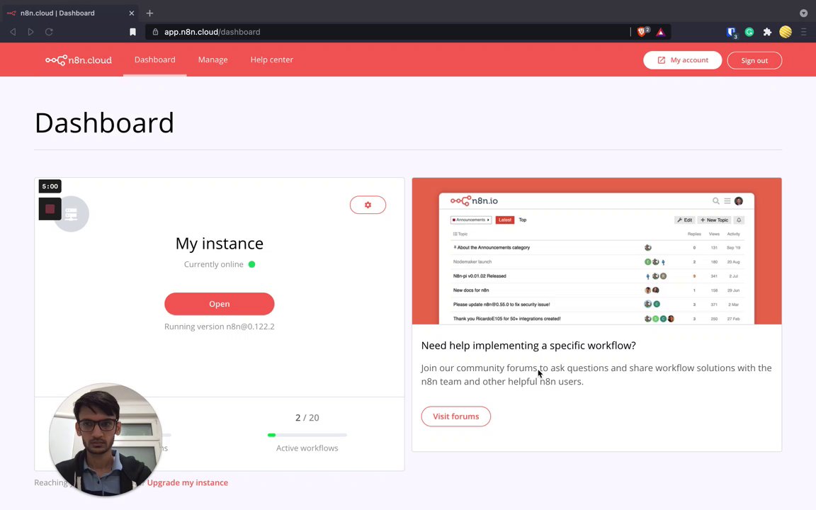Click the browser profile avatar
This screenshot has width=816, height=510.
(786, 32)
